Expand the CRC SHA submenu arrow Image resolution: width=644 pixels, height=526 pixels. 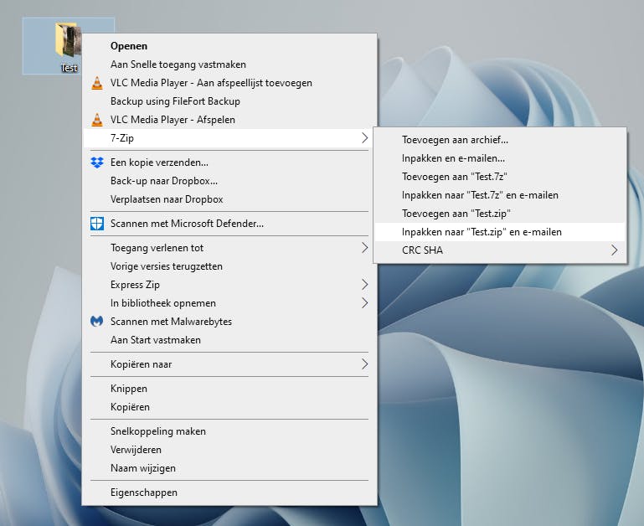click(x=614, y=250)
